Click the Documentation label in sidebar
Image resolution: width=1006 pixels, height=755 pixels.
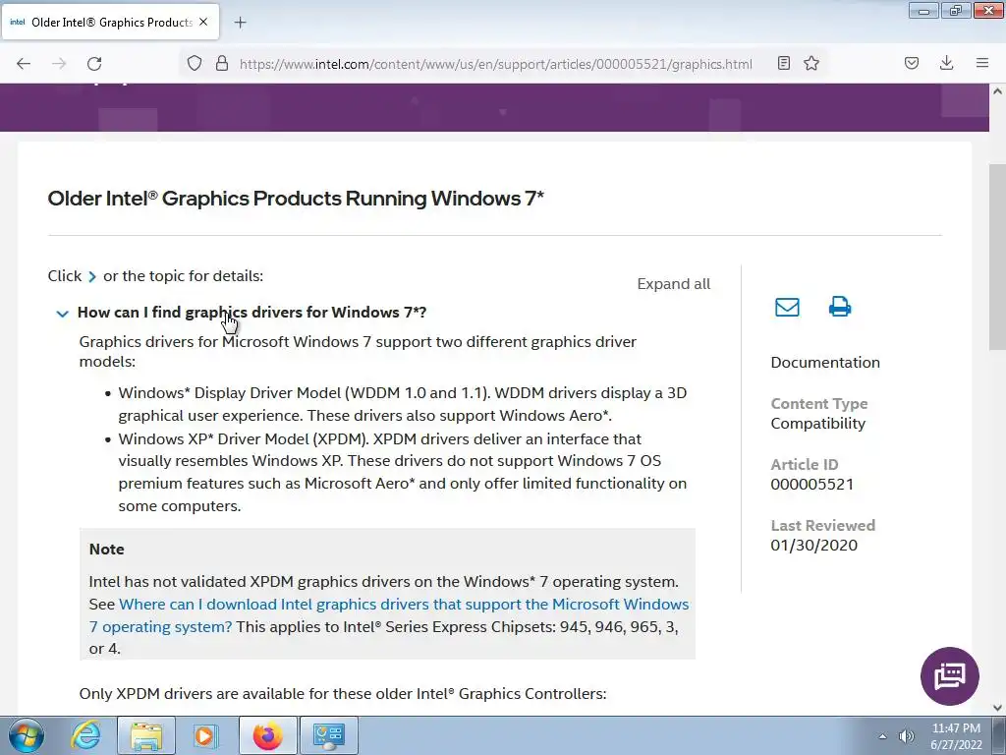click(x=825, y=362)
